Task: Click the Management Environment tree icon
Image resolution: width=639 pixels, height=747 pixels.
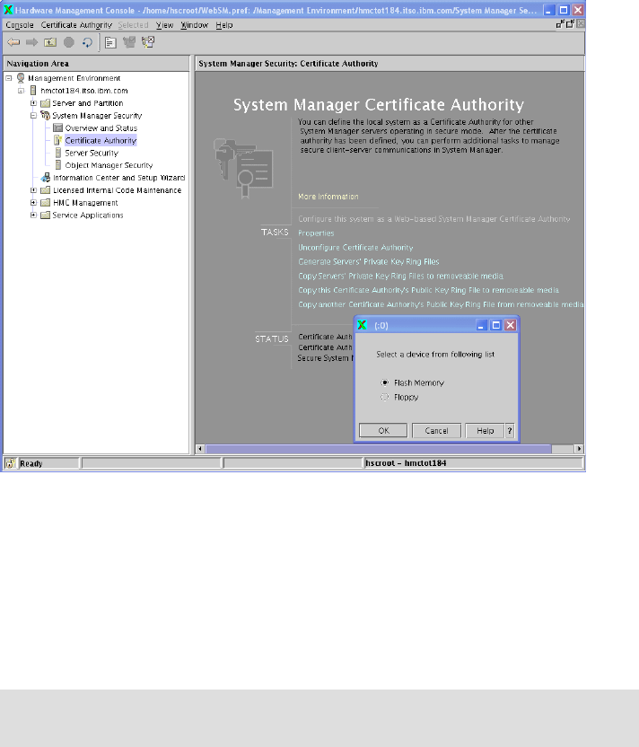Action: click(x=21, y=77)
